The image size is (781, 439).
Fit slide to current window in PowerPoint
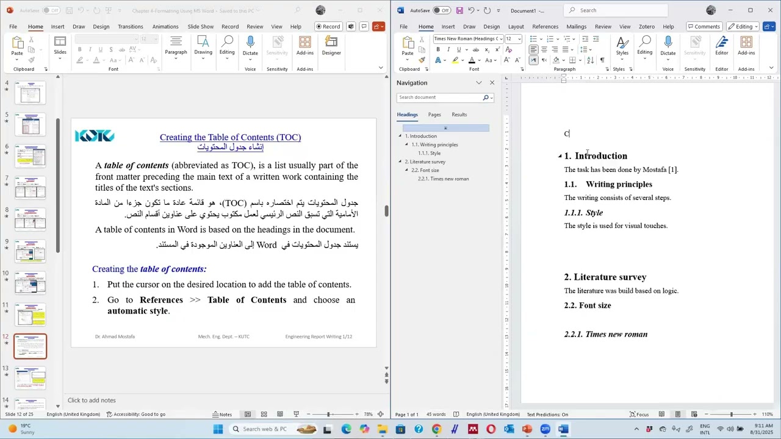(x=381, y=415)
